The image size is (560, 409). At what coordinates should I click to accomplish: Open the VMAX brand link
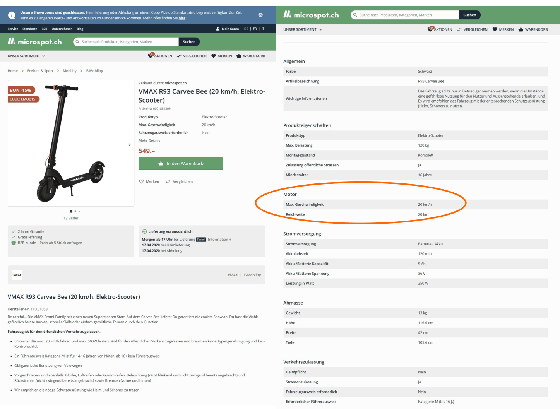pos(233,275)
